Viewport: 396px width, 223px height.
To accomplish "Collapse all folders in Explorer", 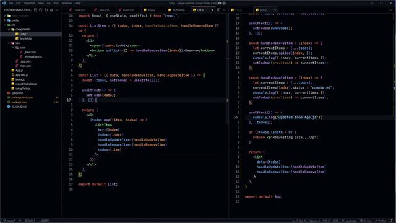I will [51, 10].
